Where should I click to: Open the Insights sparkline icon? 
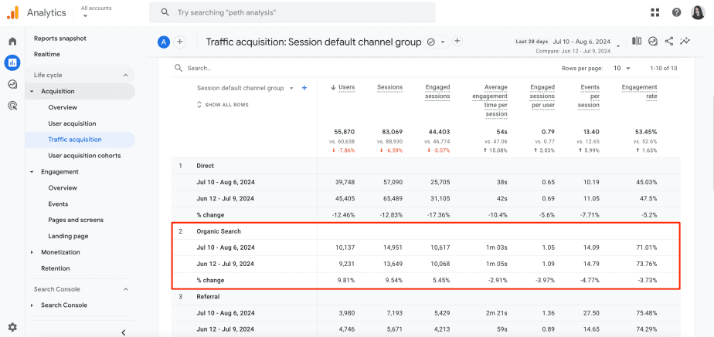(x=653, y=42)
